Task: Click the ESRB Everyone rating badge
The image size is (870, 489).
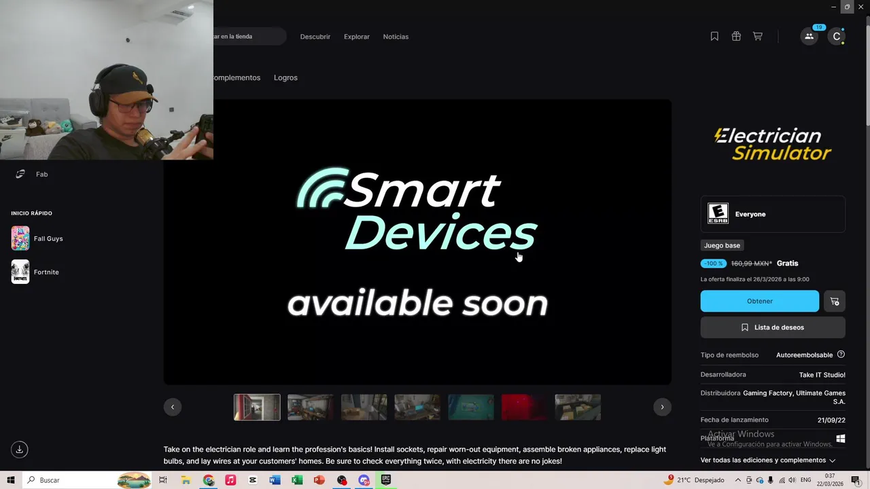Action: pos(773,214)
